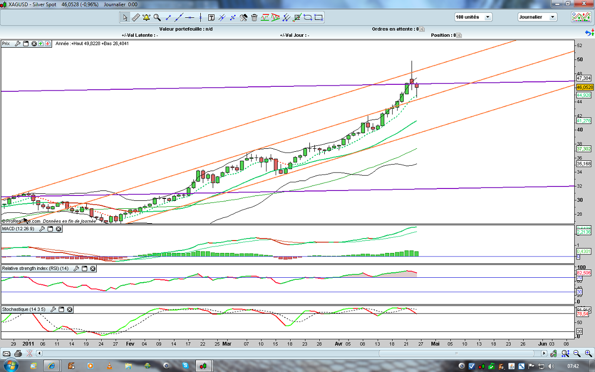Select the arrow pointer cursor tool
Screen dimensions: 595x372
point(125,18)
